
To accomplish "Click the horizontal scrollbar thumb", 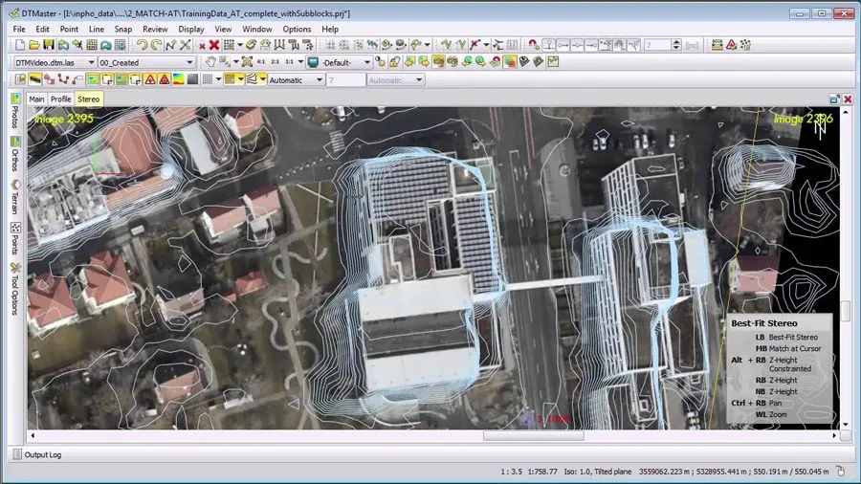I will [533, 435].
